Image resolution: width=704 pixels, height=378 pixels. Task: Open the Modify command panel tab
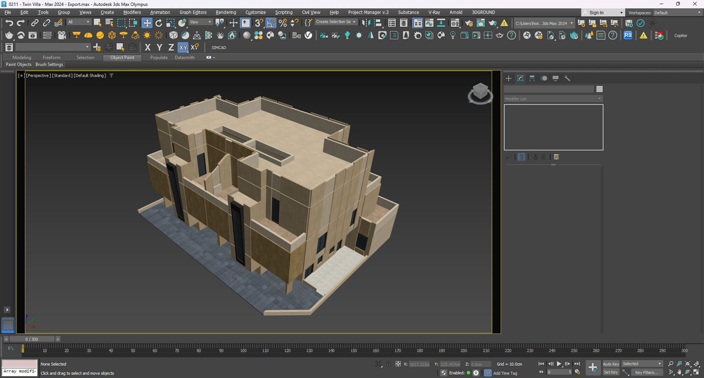coord(520,78)
